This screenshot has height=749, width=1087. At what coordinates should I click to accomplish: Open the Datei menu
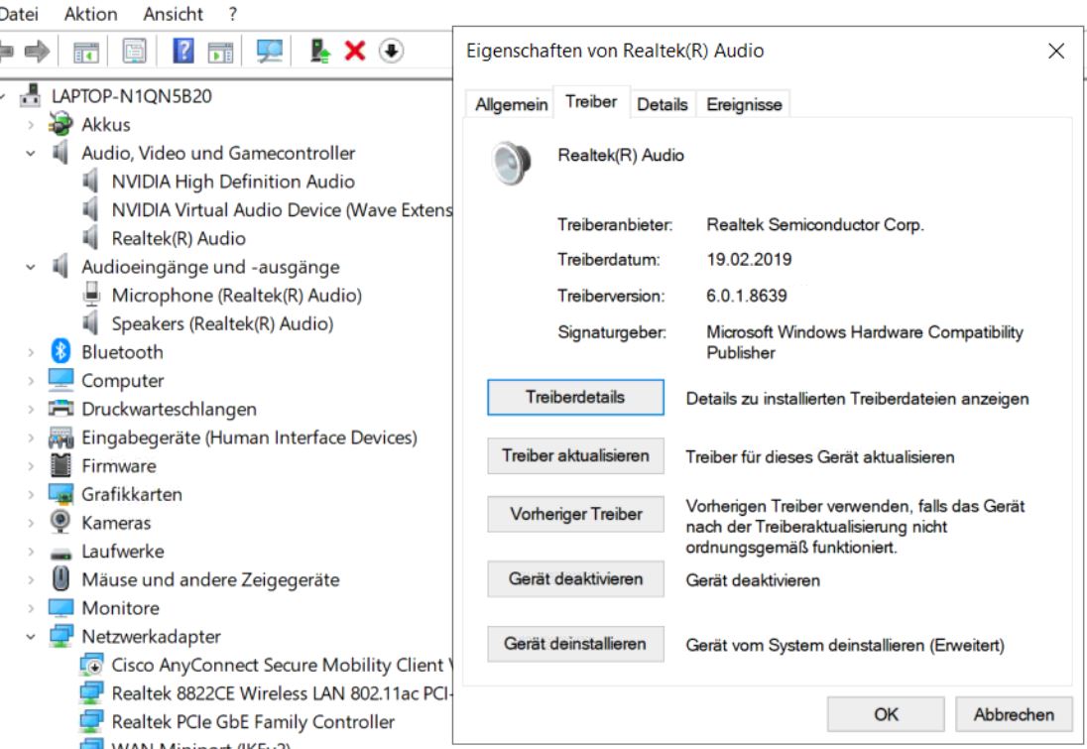click(19, 14)
